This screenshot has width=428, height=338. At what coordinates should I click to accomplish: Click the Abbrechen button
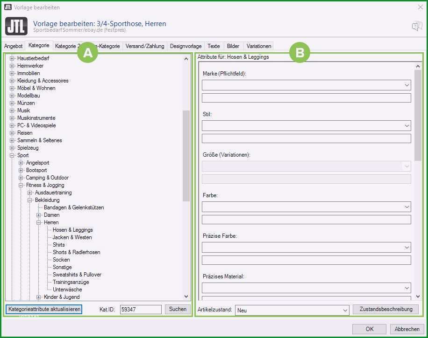point(407,329)
